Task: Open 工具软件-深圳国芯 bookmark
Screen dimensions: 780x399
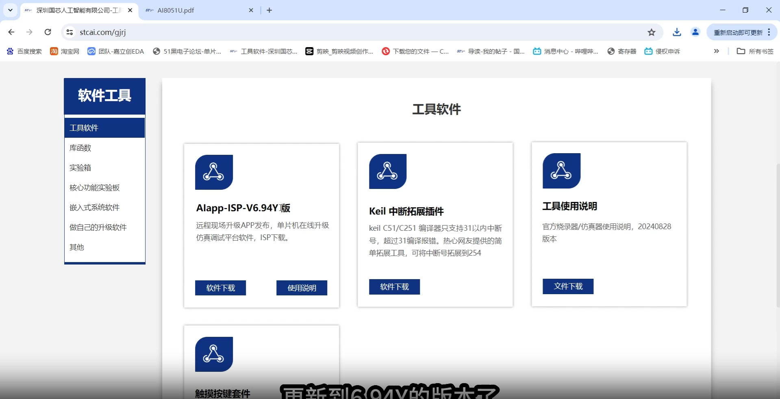Action: pyautogui.click(x=264, y=51)
